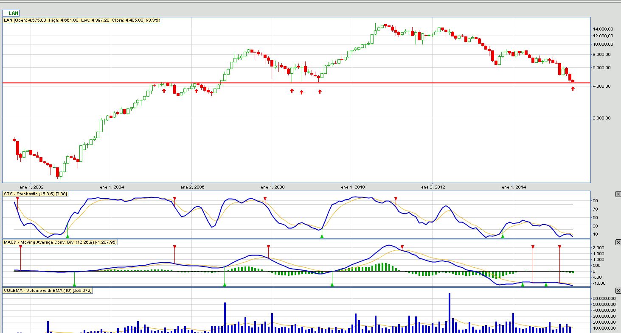Image resolution: width=621 pixels, height=333 pixels.
Task: Click the first green buy marker on MACD
Action: pyautogui.click(x=74, y=285)
